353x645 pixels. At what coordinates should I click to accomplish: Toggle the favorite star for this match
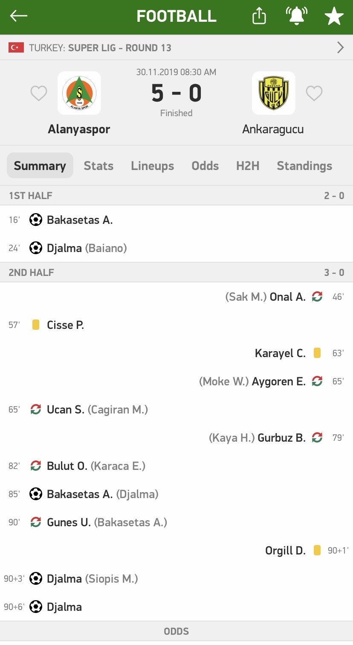click(x=334, y=16)
